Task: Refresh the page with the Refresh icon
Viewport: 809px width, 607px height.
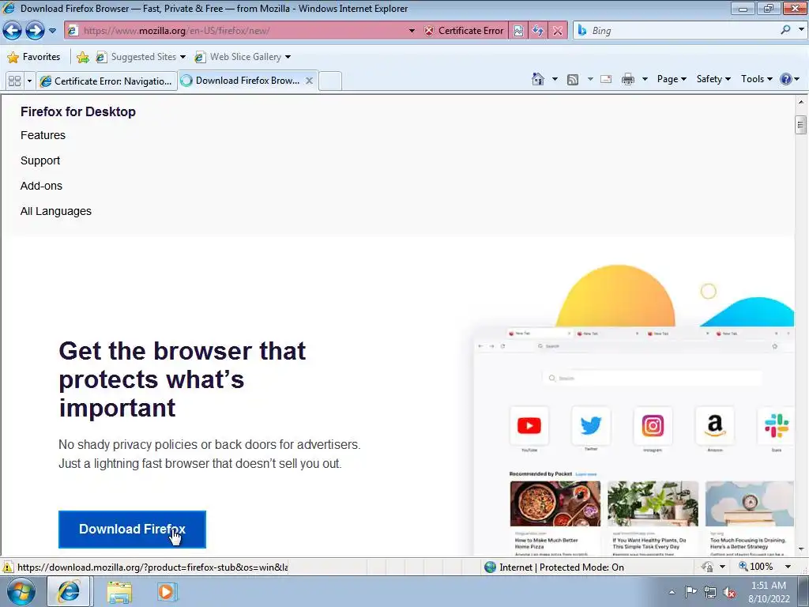Action: click(537, 31)
